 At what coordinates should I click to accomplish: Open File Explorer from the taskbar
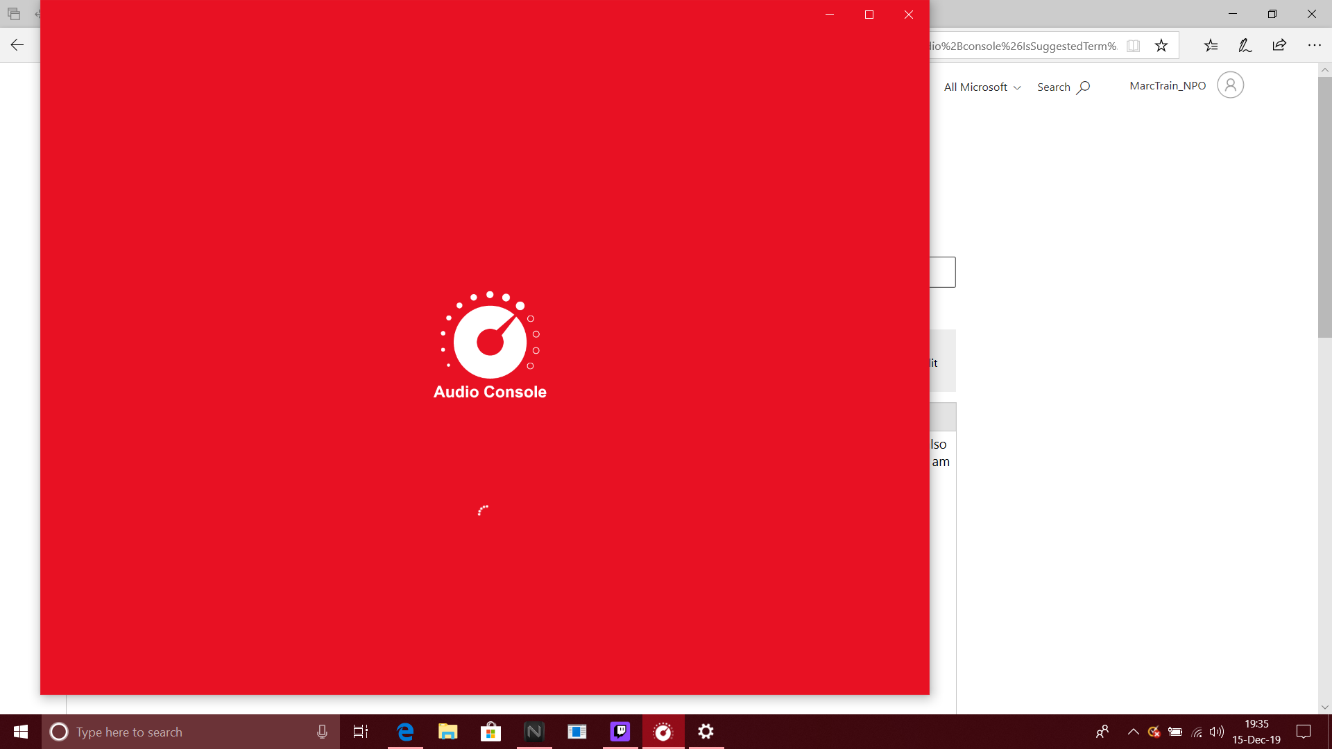pyautogui.click(x=447, y=732)
